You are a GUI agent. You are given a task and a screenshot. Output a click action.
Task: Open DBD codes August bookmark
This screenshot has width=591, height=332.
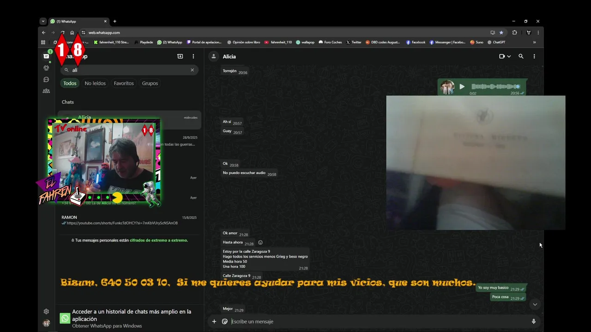click(383, 42)
